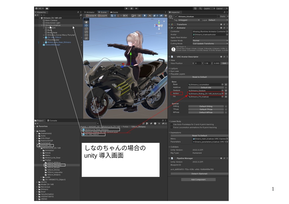Click the Step frame button
The image size is (289, 204).
coord(136,8)
